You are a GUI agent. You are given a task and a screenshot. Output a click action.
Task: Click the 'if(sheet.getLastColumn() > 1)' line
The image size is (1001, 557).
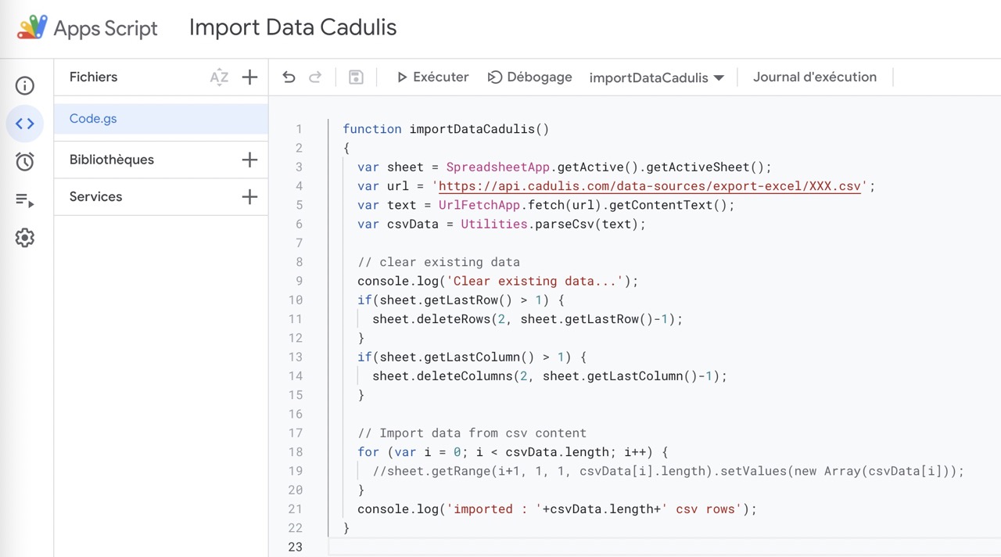point(472,357)
